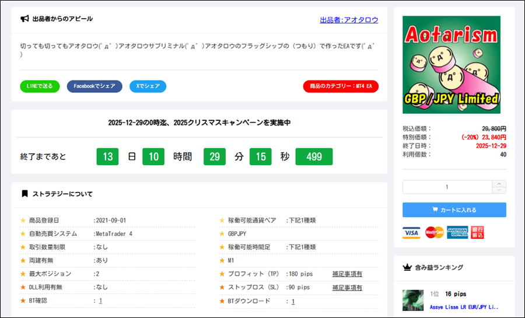525x318 pixels.
Task: Click the star icon next to 商品登録日
Action: tap(23, 221)
